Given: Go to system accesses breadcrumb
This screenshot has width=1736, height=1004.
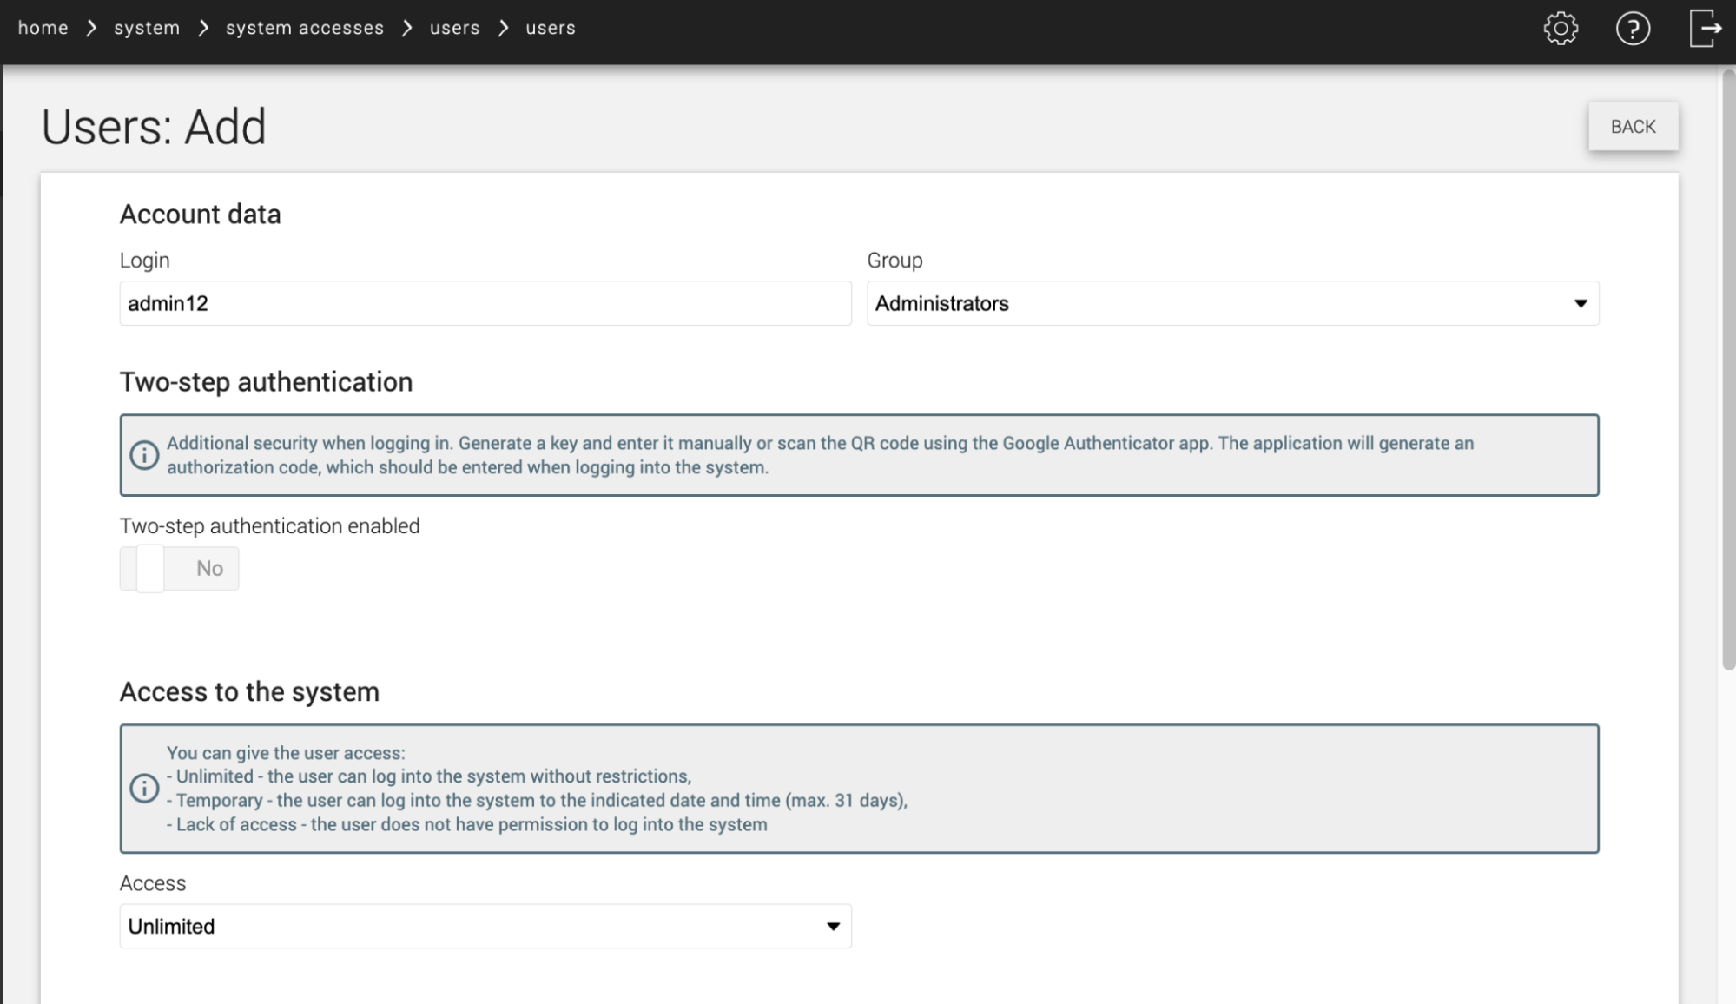Looking at the screenshot, I should (305, 28).
